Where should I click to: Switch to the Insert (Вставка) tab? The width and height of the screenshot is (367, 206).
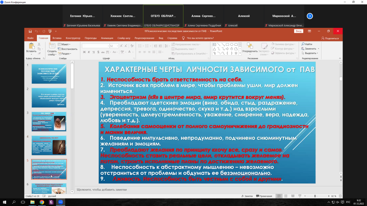57,38
